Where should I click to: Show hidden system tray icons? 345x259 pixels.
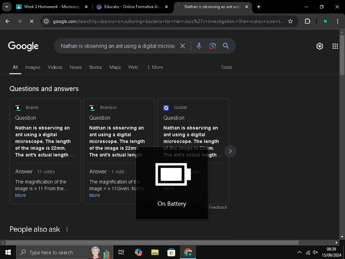point(300,252)
